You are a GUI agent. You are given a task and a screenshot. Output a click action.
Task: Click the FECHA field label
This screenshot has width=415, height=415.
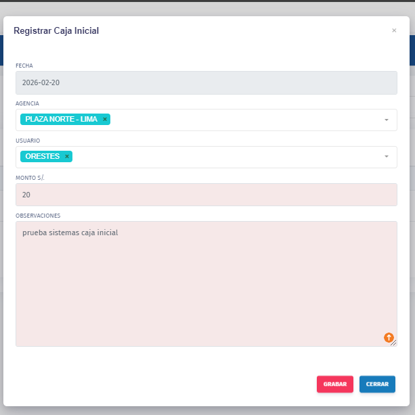[24, 66]
